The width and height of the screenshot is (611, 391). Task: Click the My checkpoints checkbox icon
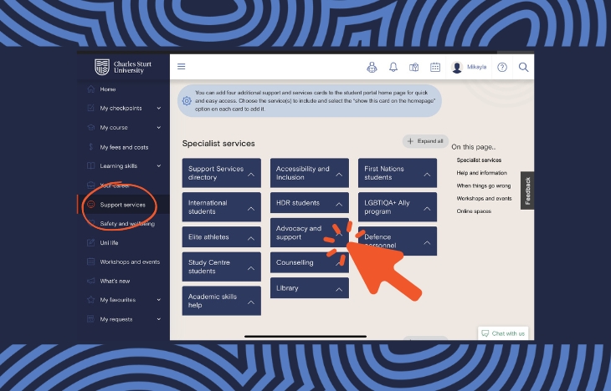point(90,108)
